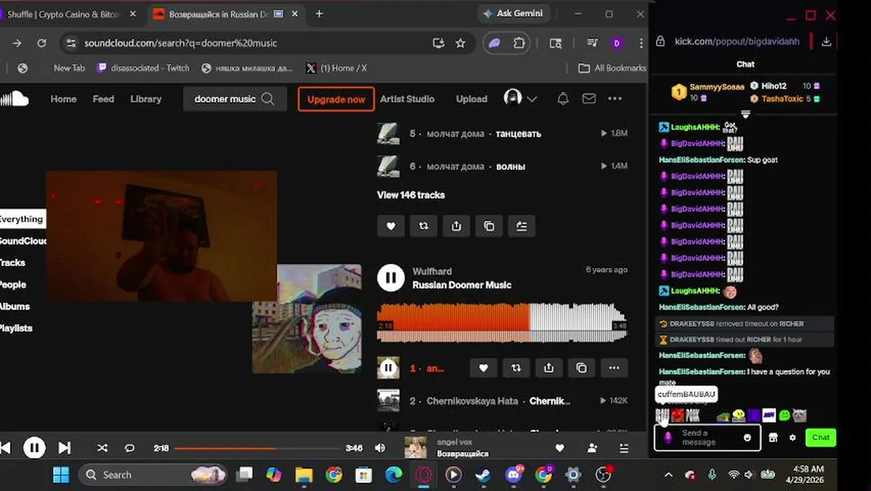Repost track 1 in Russian Doomer Music
Image resolution: width=871 pixels, height=491 pixels.
516,368
